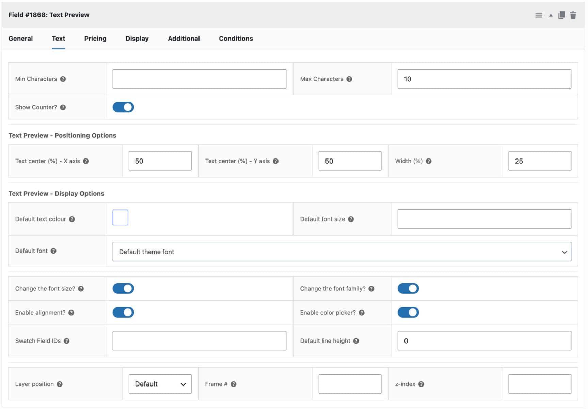Duplicate field with the copy icon
The width and height of the screenshot is (588, 409).
point(561,15)
